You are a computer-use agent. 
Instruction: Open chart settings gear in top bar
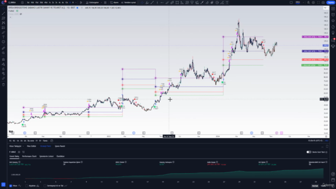pos(313,3)
